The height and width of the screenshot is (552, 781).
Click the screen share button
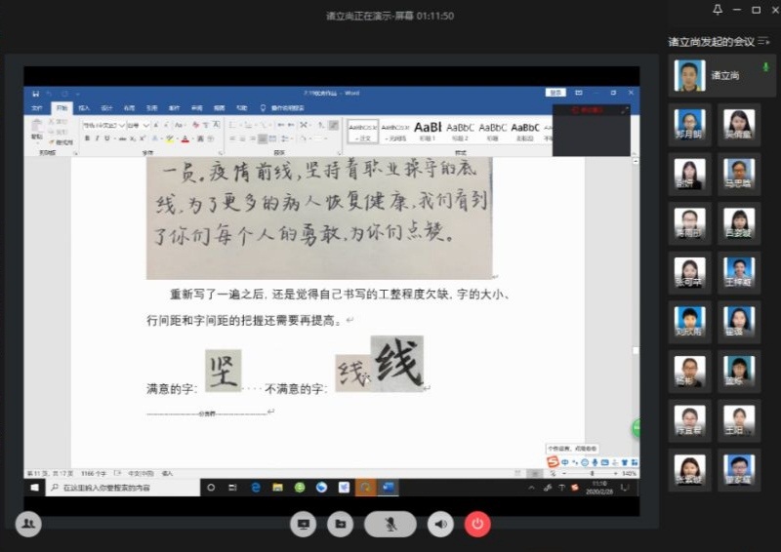pyautogui.click(x=304, y=524)
